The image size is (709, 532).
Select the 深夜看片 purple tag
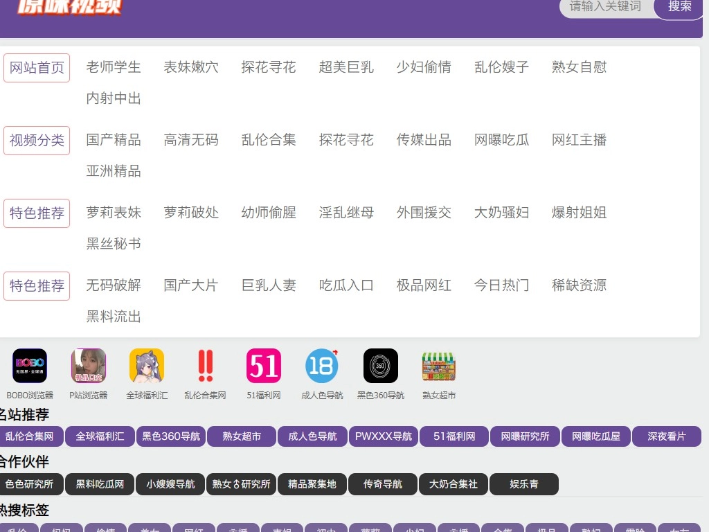[666, 436]
